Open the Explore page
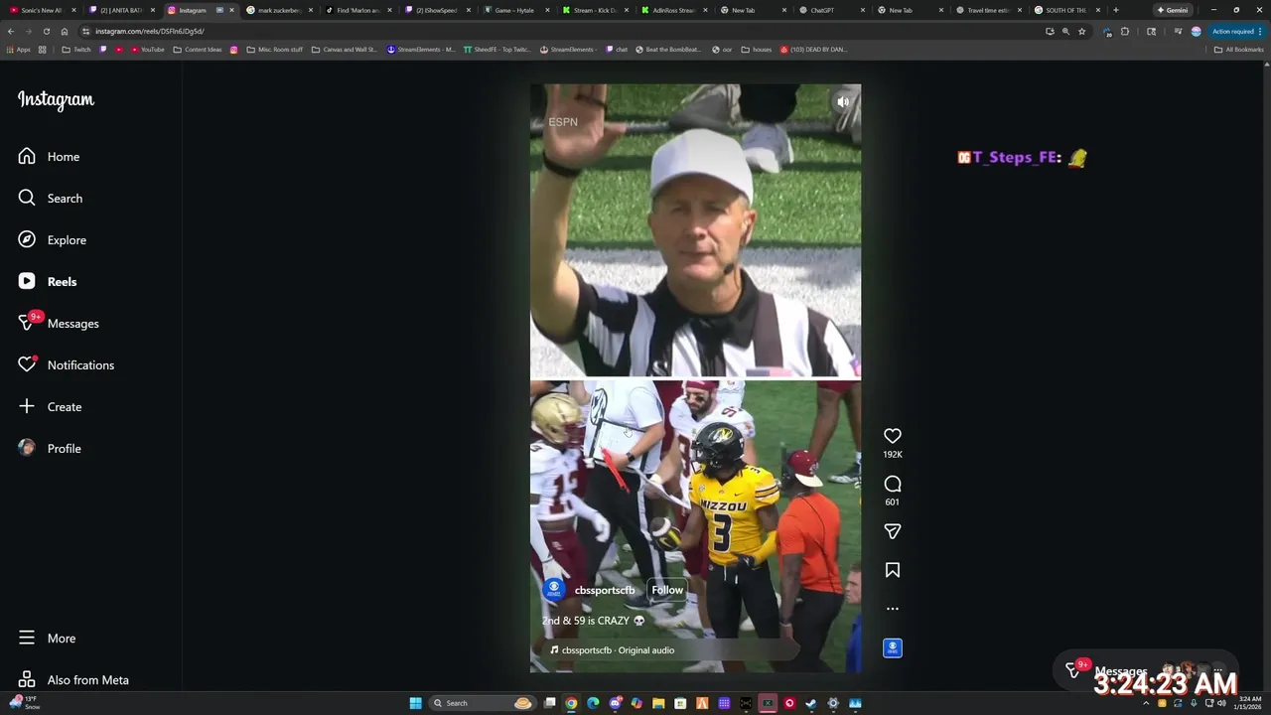 coord(53,240)
